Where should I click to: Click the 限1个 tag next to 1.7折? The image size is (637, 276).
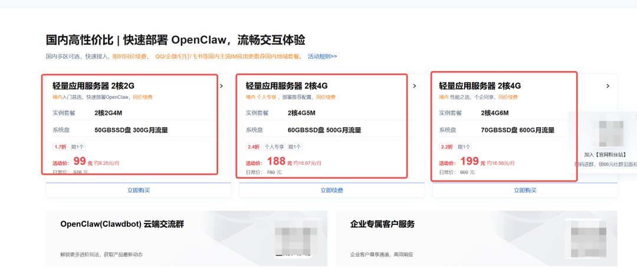click(x=78, y=147)
